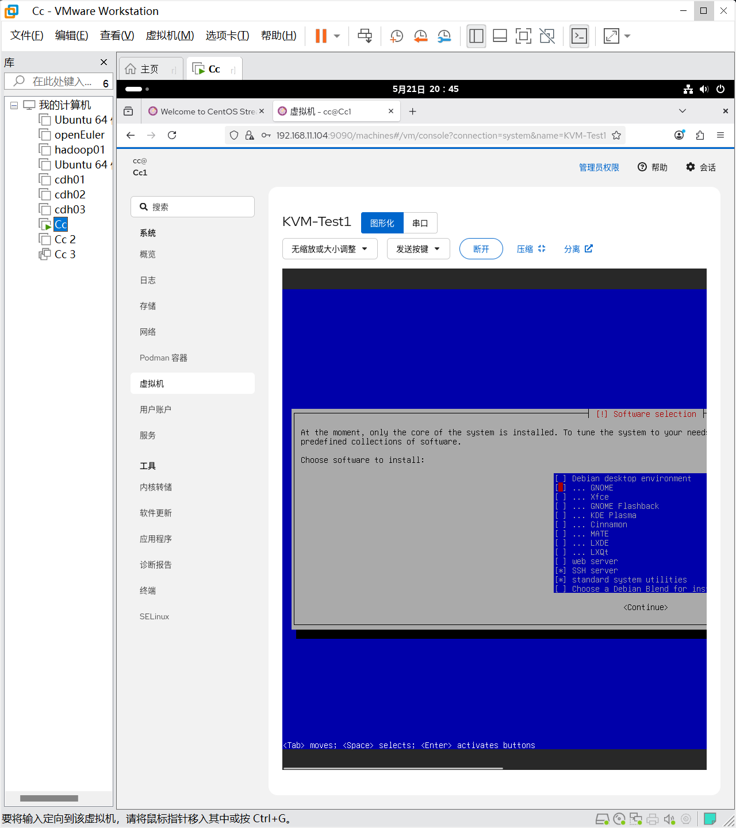Click the 压缩 button
736x828 pixels.
coord(531,249)
